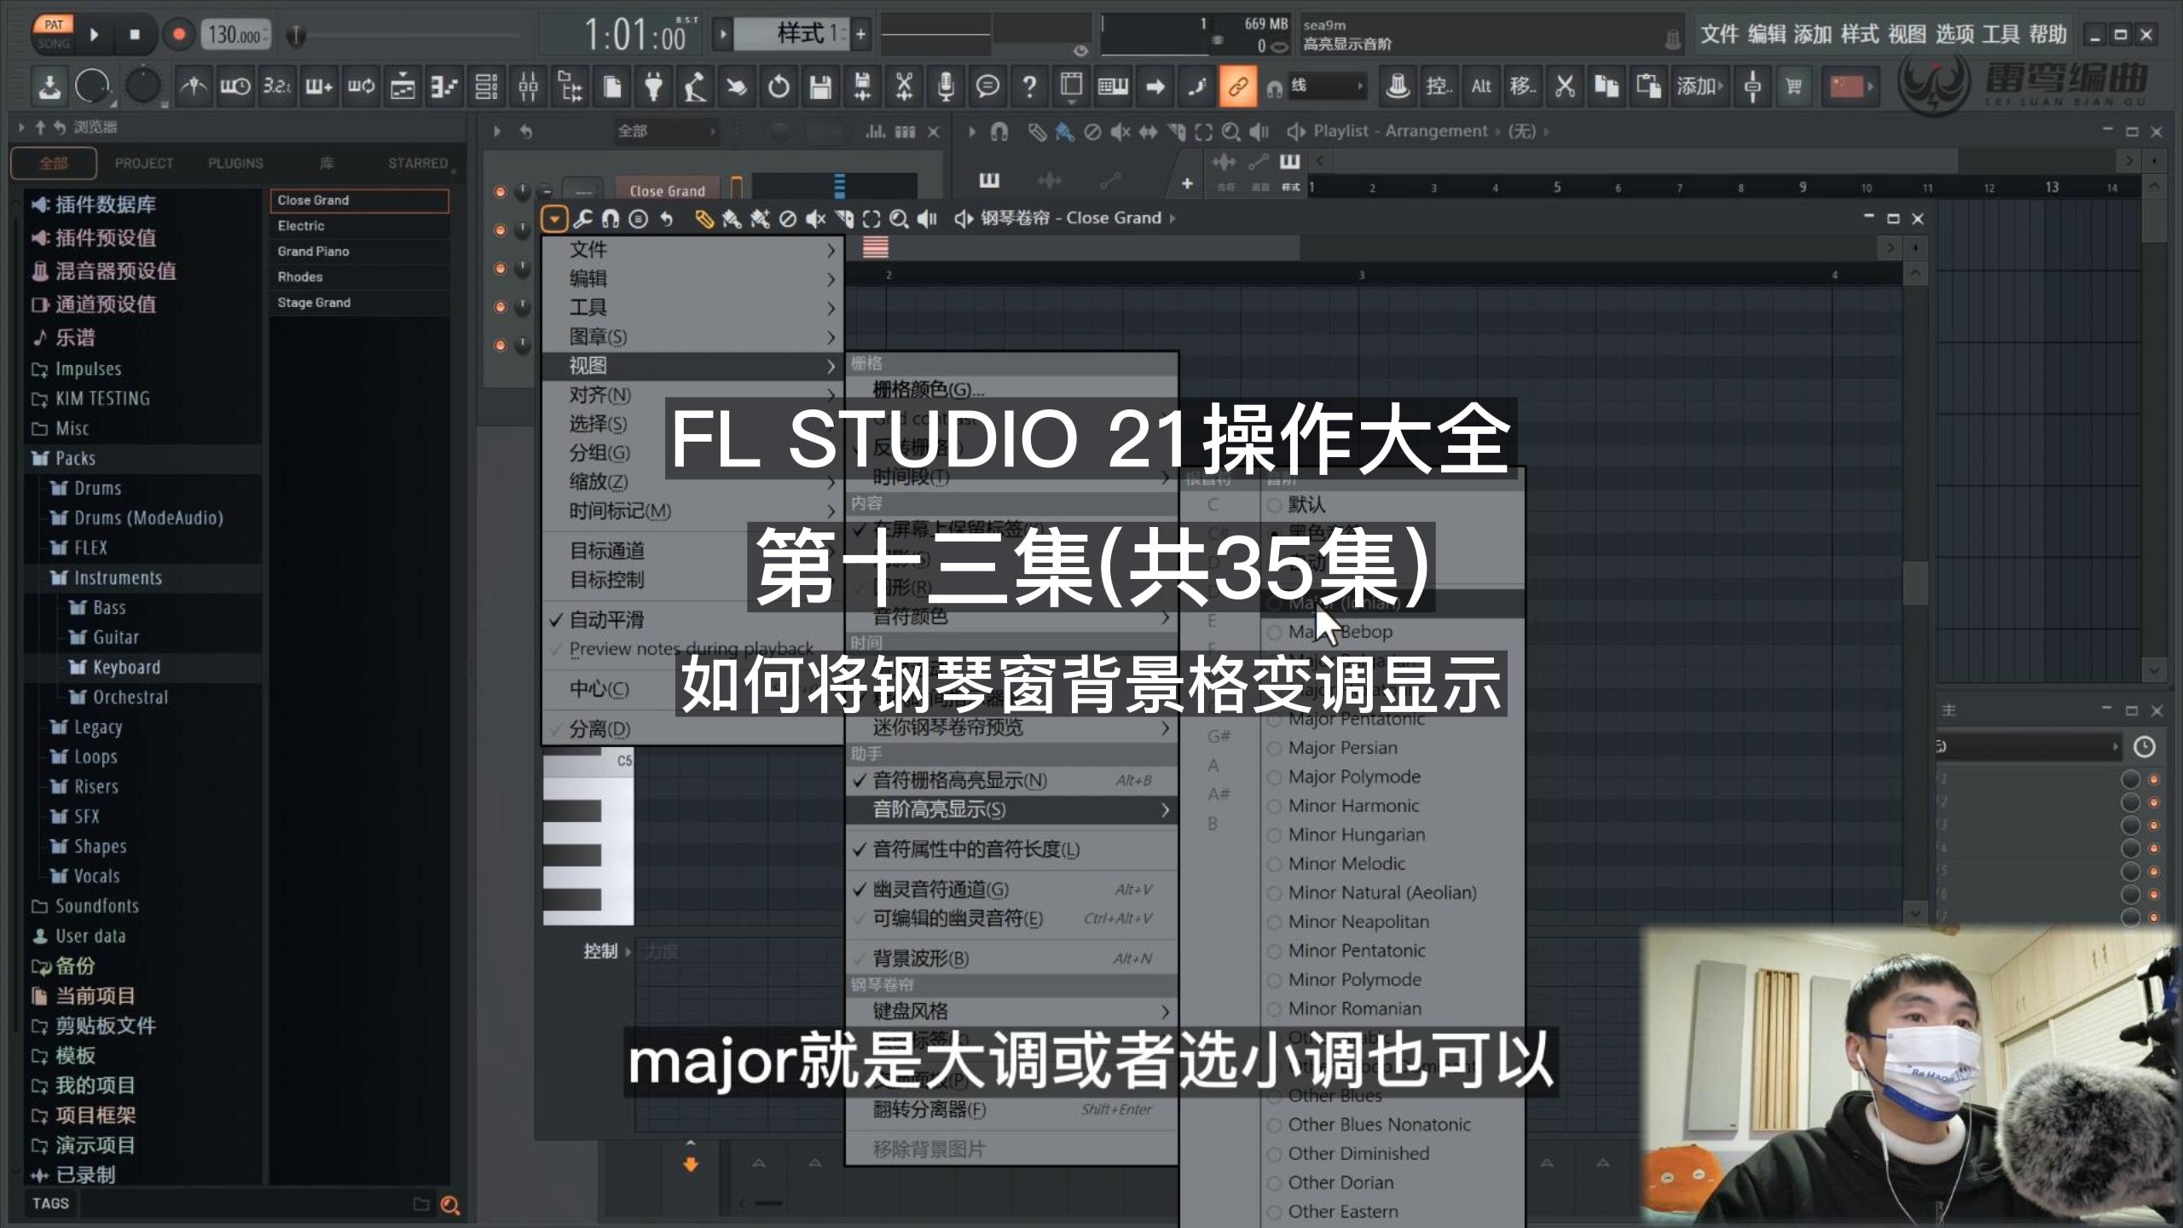This screenshot has height=1228, width=2183.
Task: Expand the 音阶高亮显示(S) submenu
Action: (x=1011, y=810)
